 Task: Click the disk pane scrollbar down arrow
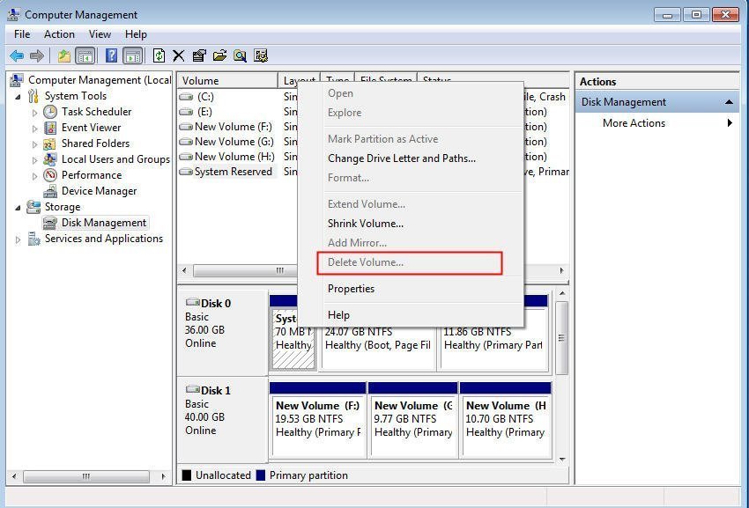point(562,460)
